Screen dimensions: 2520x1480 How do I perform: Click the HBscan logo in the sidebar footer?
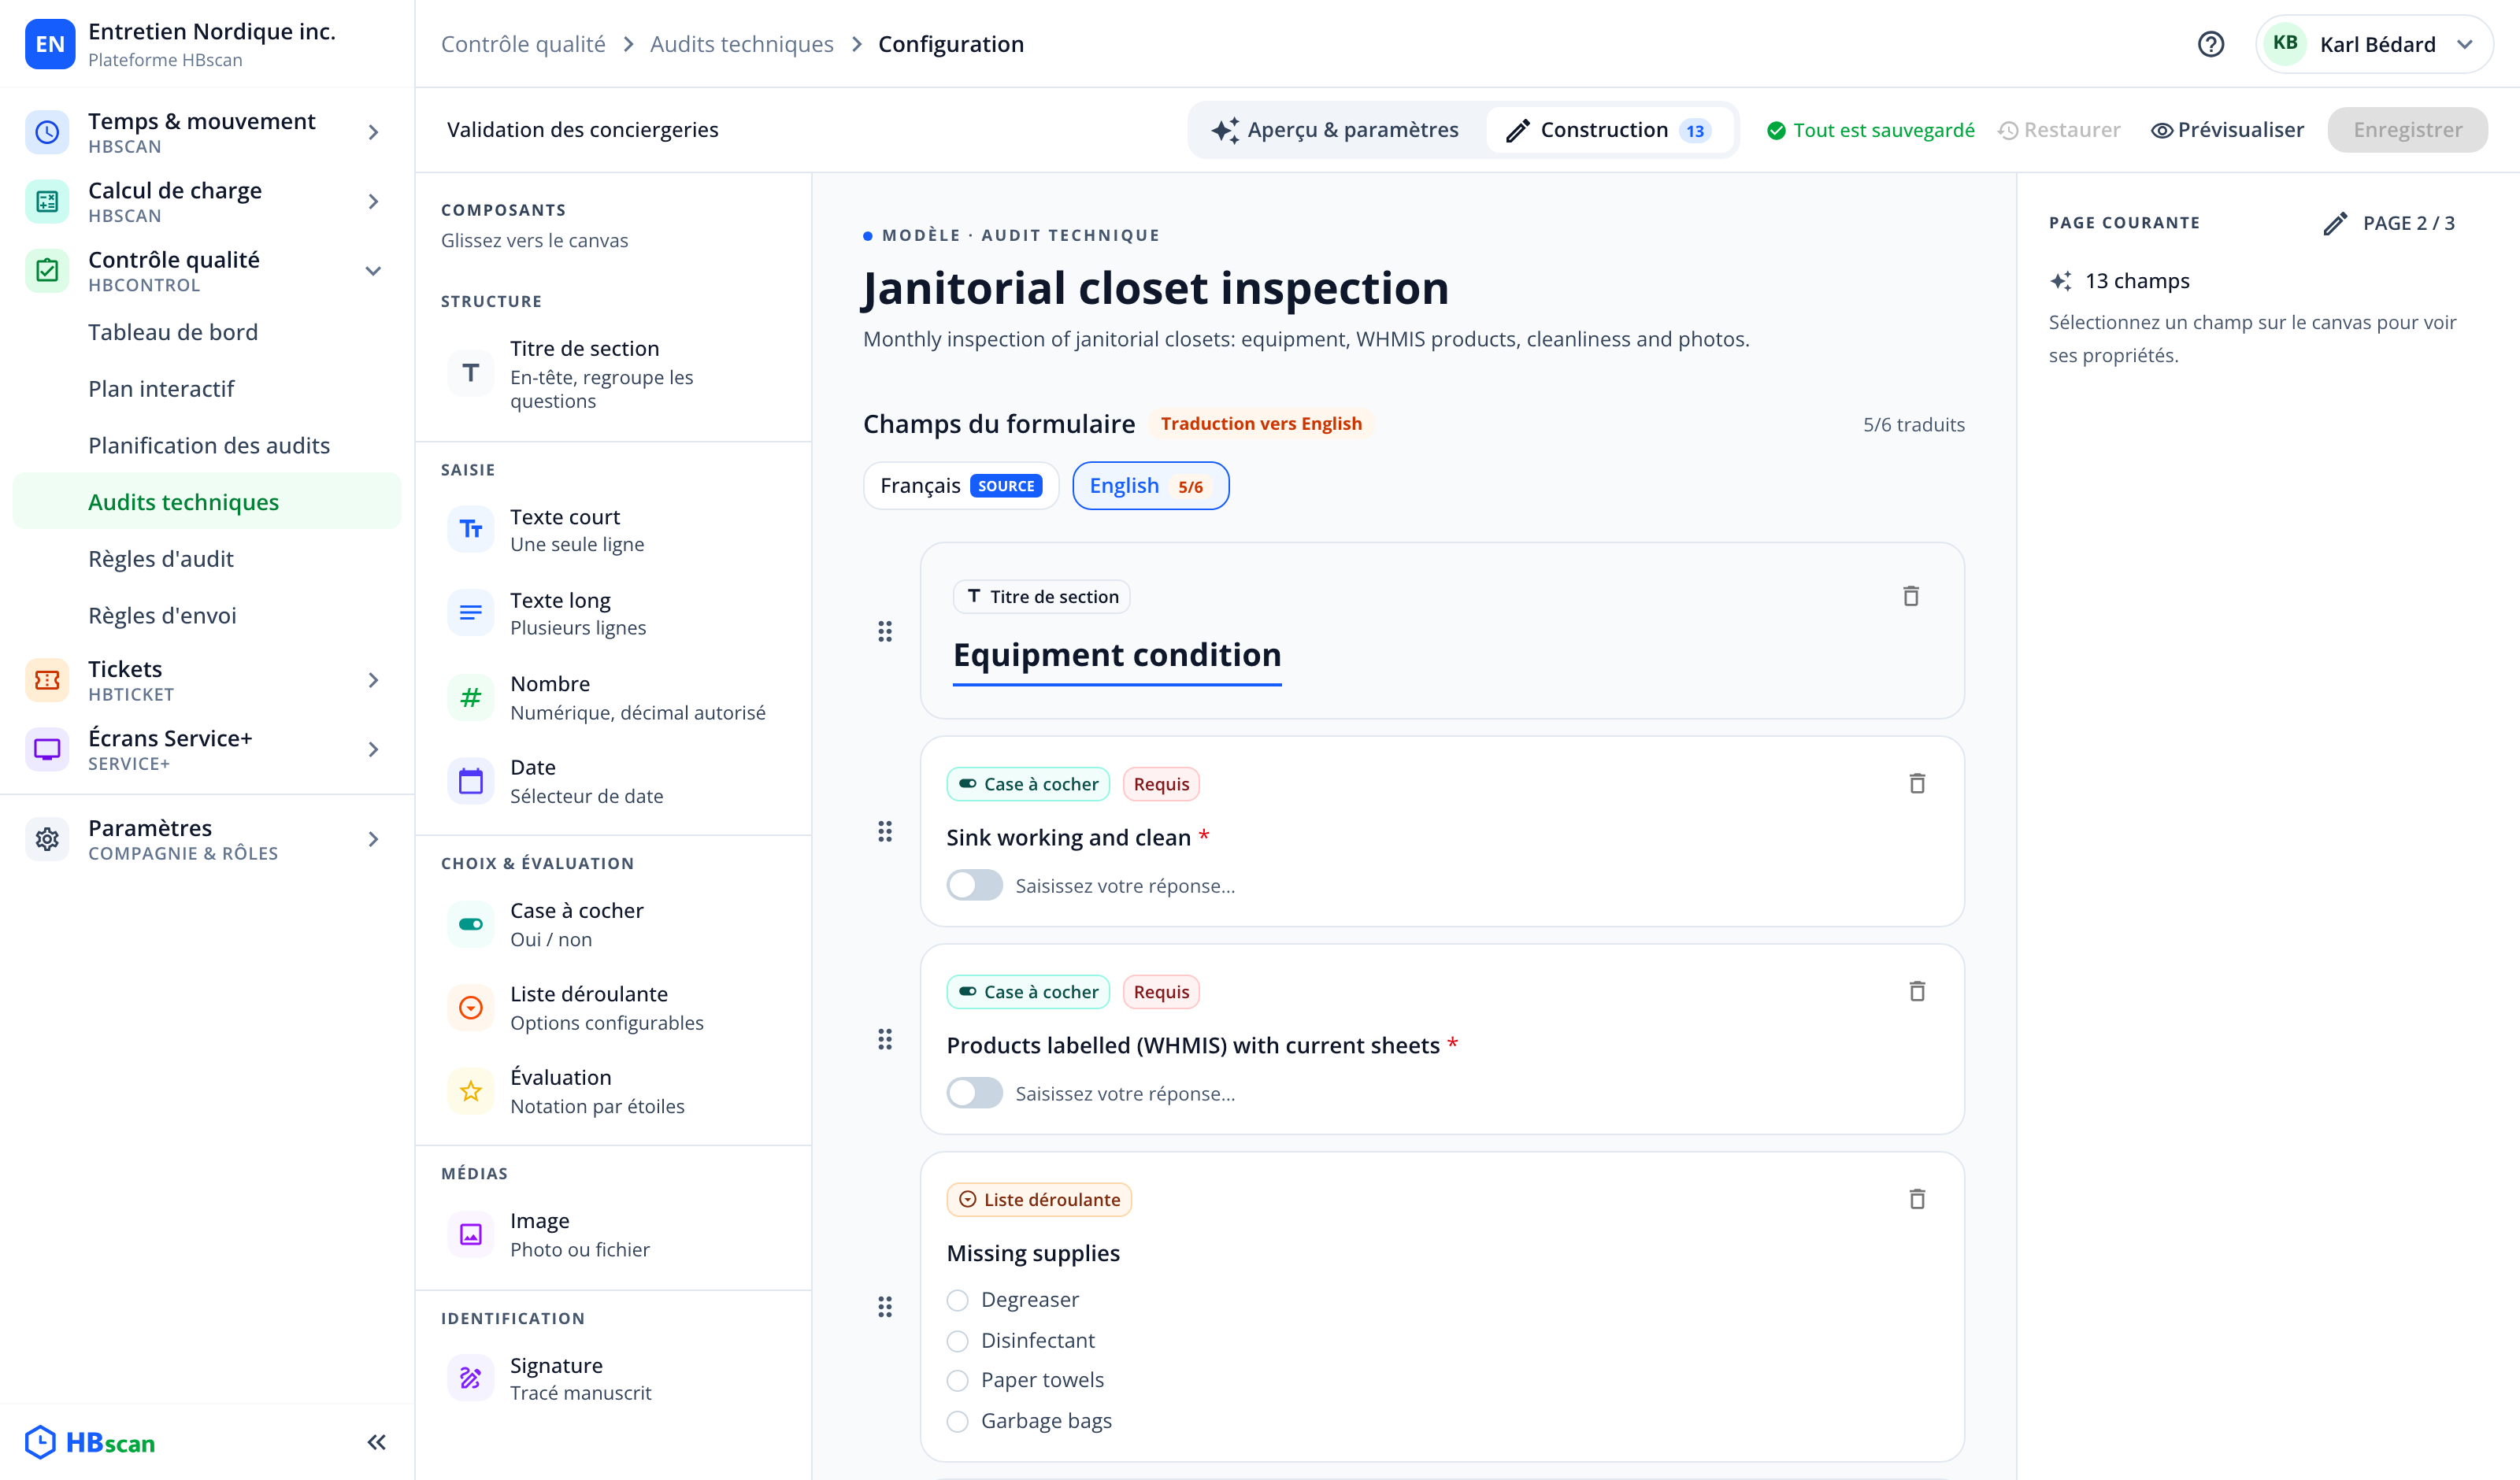[90, 1442]
